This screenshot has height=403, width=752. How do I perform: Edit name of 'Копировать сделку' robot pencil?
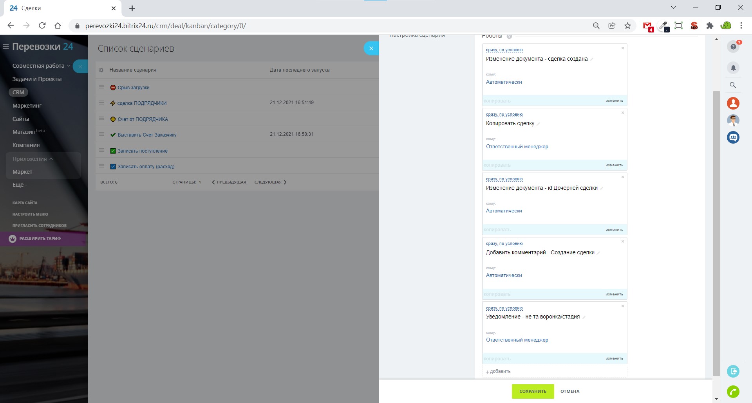point(539,124)
